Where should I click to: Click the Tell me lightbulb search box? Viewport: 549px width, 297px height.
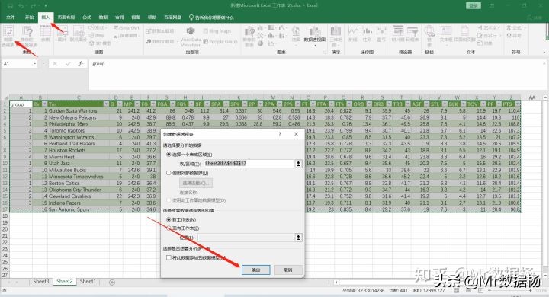[x=211, y=18]
